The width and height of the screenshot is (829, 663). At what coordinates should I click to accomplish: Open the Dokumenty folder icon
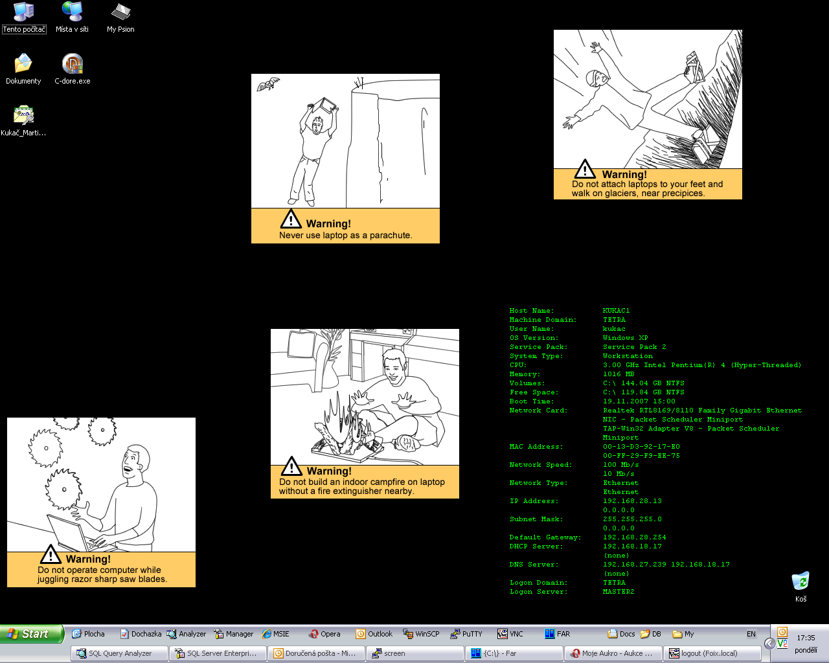[23, 69]
